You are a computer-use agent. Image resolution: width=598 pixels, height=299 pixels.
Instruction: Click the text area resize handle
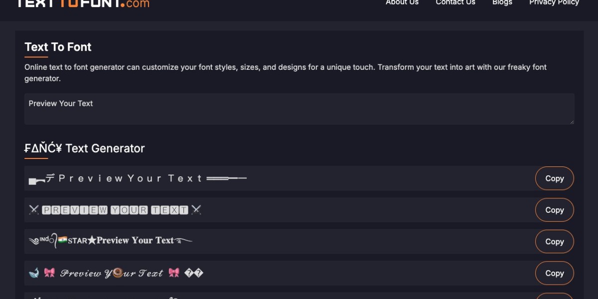572,122
